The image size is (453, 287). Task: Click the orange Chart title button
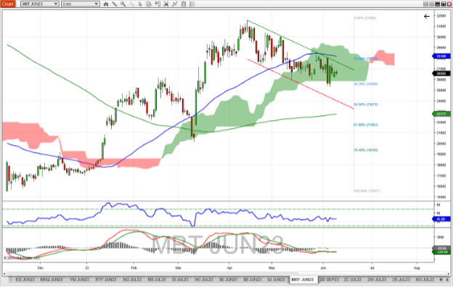pyautogui.click(x=7, y=4)
